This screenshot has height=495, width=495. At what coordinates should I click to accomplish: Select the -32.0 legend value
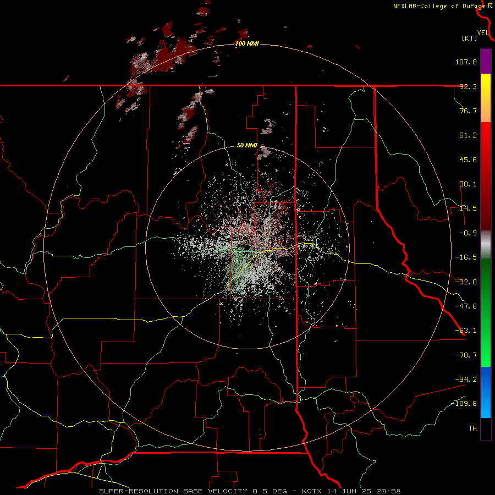[466, 282]
